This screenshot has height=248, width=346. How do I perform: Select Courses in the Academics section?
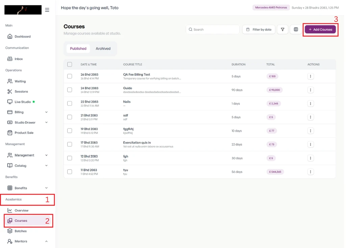click(x=28, y=221)
